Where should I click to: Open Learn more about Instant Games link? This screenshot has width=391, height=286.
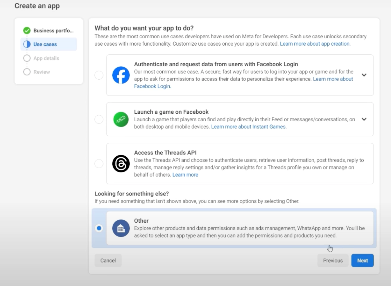click(x=249, y=127)
